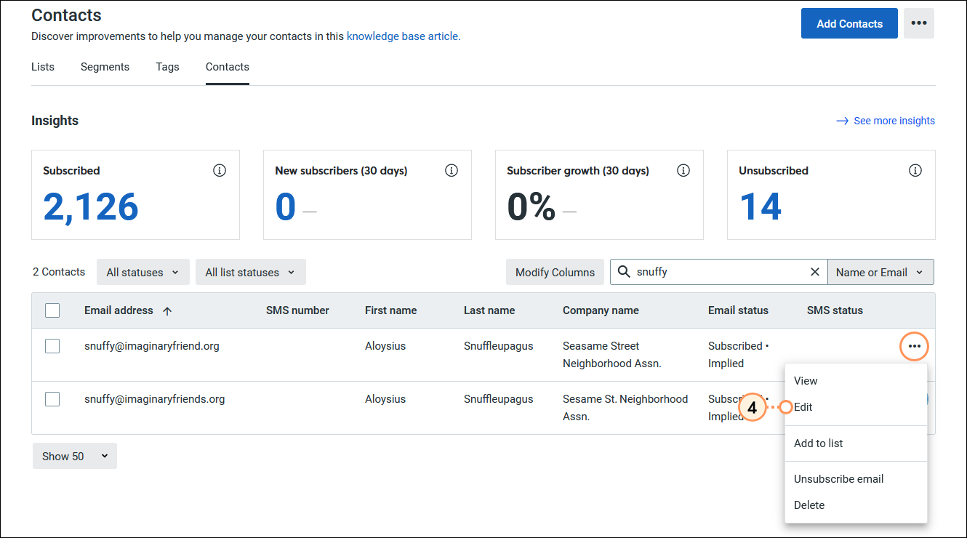The image size is (967, 538).
Task: Choose Delete from the context menu
Action: click(x=856, y=505)
